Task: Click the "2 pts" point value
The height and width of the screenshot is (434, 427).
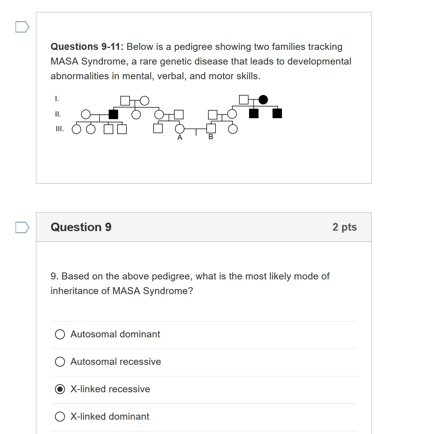Action: tap(344, 227)
